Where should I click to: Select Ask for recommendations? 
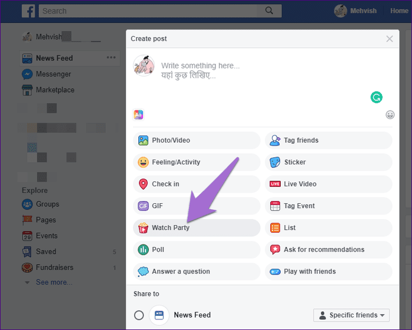click(328, 249)
